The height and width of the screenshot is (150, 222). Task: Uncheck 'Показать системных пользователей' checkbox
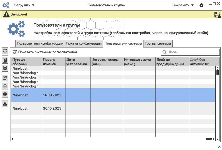pos(15,52)
